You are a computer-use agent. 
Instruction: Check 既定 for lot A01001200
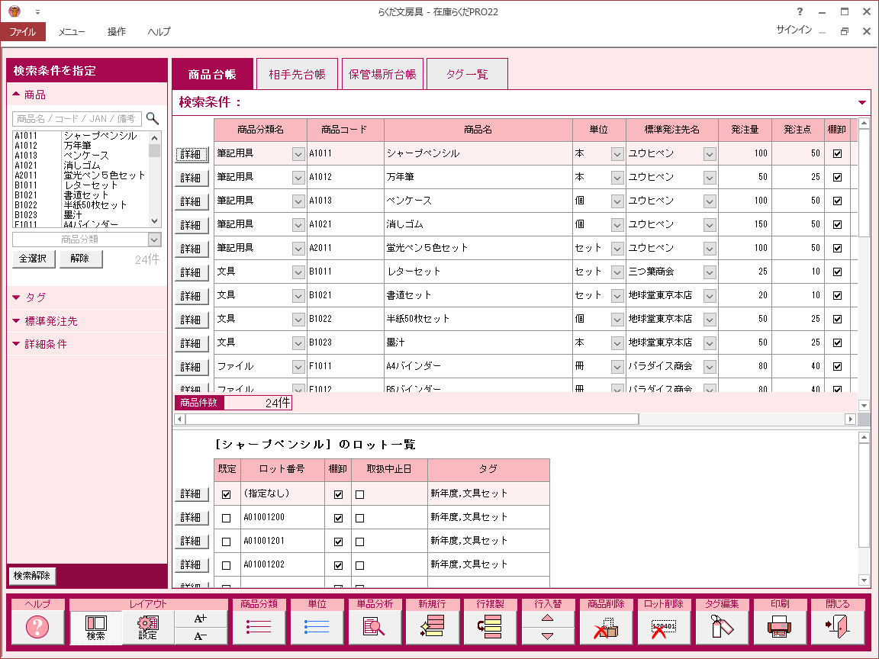click(227, 518)
